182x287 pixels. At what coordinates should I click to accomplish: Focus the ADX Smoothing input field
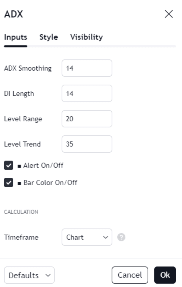[87, 68]
